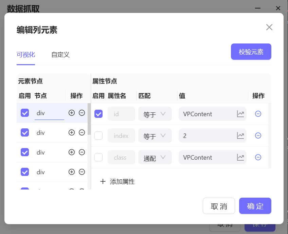Viewport: 288px width, 234px height.
Task: Click chart icon in the id value field
Action: click(x=240, y=114)
